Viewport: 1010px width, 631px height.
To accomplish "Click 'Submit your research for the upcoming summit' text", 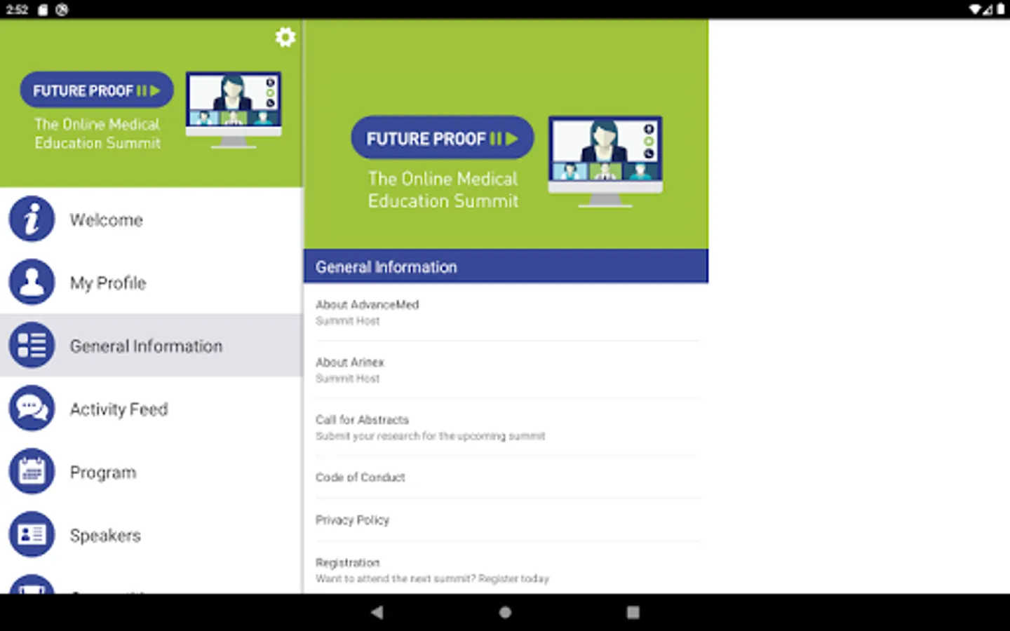I will coord(430,436).
